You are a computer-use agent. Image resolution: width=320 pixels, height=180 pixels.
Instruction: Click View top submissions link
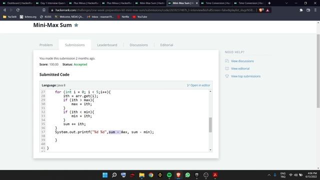(x=245, y=76)
